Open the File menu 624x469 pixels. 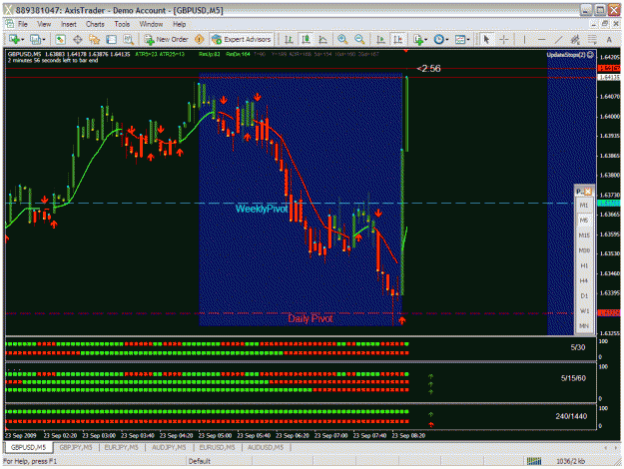tap(23, 24)
